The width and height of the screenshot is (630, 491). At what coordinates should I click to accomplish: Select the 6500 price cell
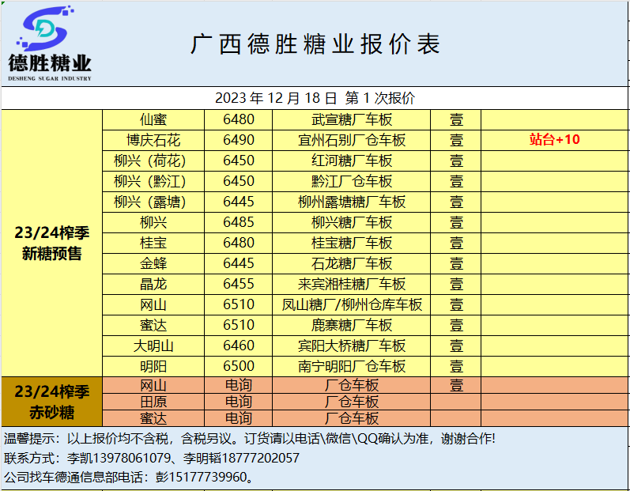coord(238,367)
